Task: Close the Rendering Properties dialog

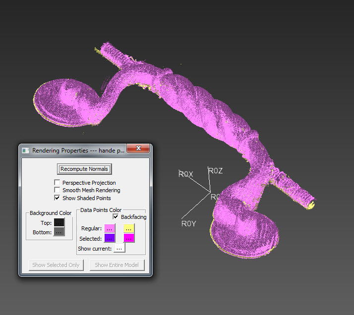Action: pos(138,148)
